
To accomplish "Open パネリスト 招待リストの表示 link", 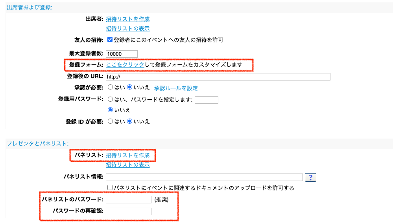I will click(x=127, y=165).
